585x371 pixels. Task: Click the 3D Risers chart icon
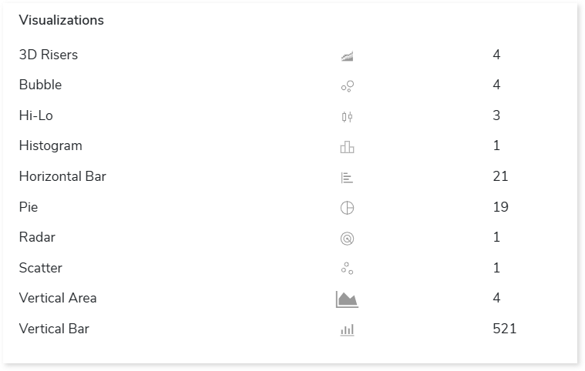347,56
